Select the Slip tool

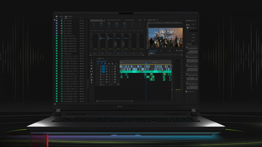(92, 72)
